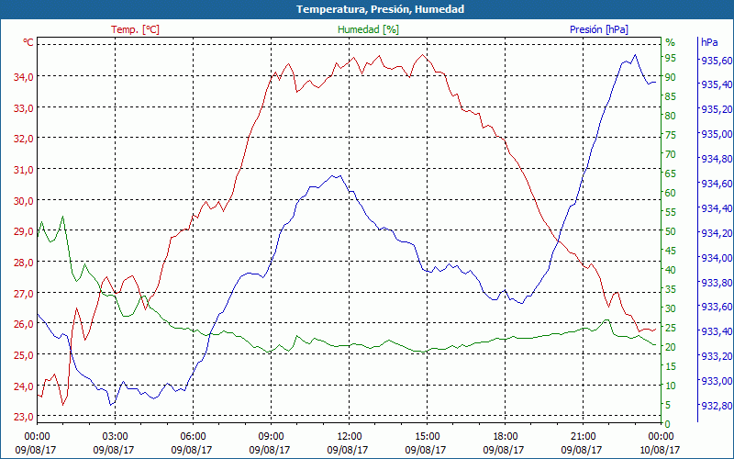Click humidity axis value '35'
Image resolution: width=734 pixels, height=459 pixels.
[671, 289]
